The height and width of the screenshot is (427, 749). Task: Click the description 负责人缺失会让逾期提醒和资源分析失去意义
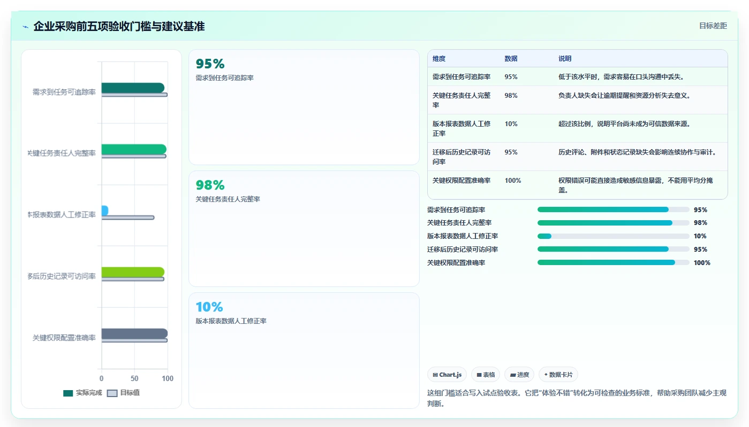click(624, 95)
